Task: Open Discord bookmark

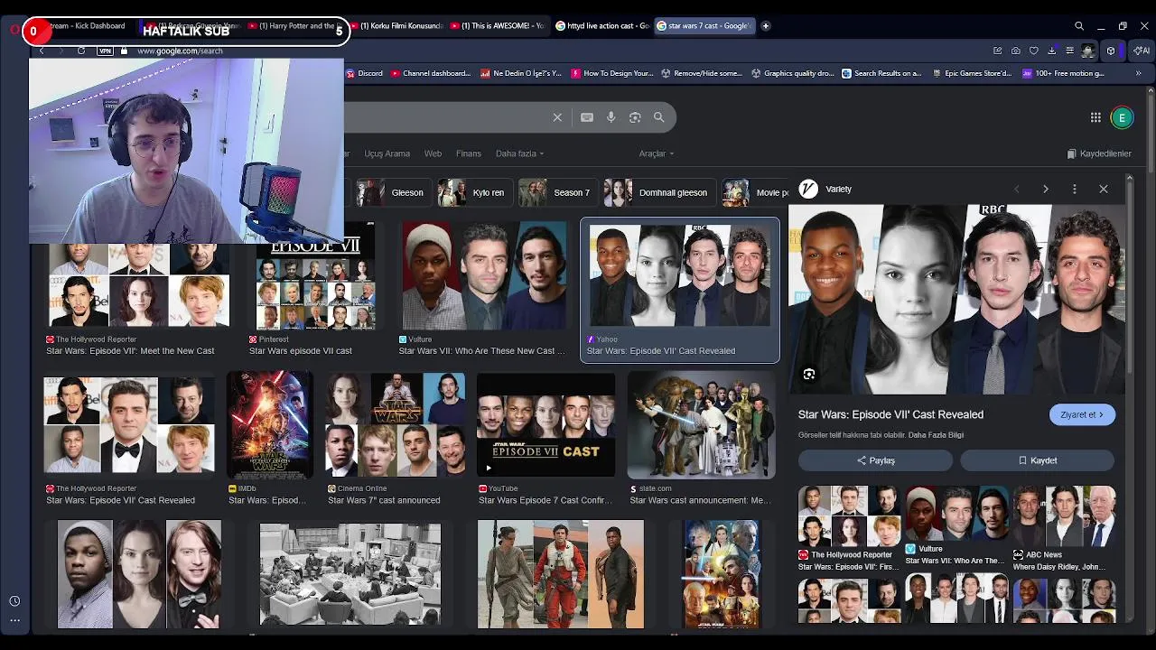Action: (365, 73)
